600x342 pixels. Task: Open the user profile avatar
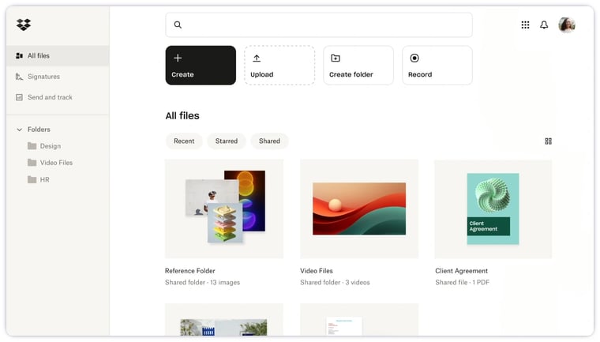[x=567, y=25]
